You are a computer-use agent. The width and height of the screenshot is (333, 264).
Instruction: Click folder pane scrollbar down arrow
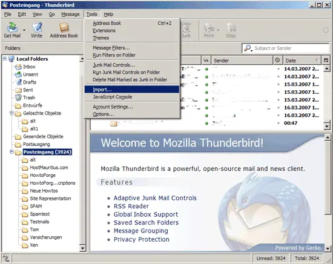(82, 248)
